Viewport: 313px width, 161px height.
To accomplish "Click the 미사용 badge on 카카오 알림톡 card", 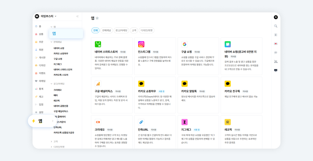I will coord(202,91).
